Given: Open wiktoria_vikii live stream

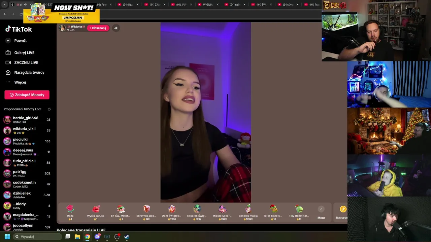Looking at the screenshot, I should point(27,130).
